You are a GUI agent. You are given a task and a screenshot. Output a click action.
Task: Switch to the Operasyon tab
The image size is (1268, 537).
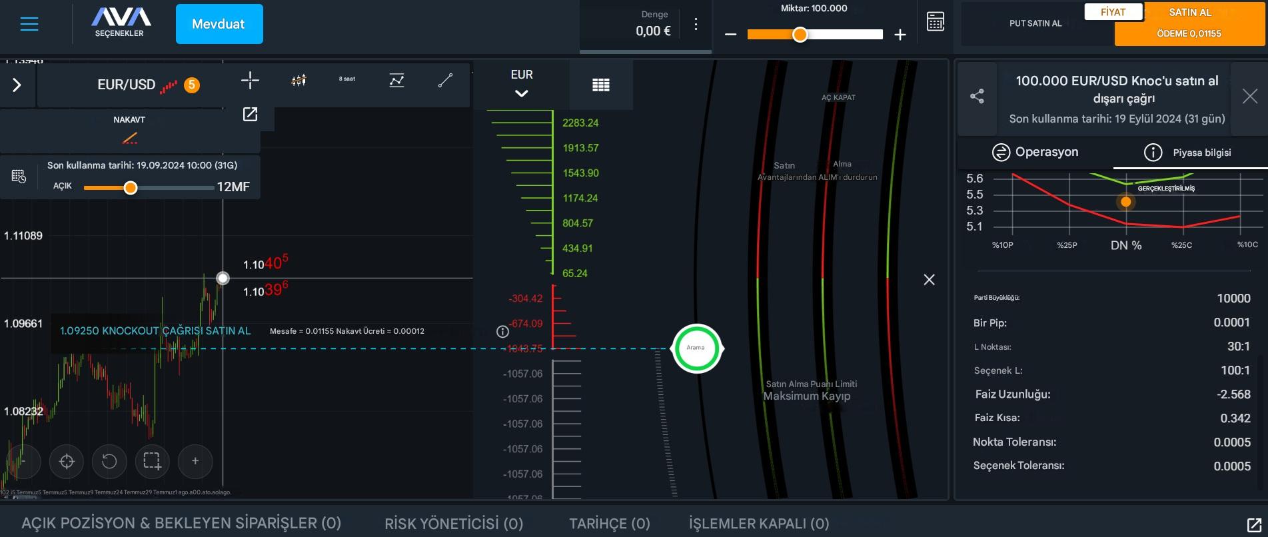[x=1035, y=152]
